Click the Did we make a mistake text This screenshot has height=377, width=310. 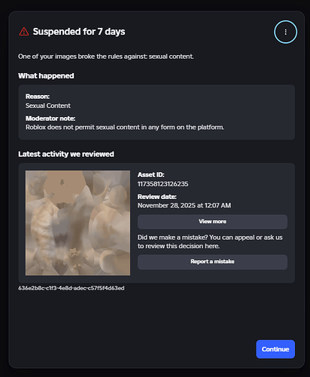pos(210,241)
